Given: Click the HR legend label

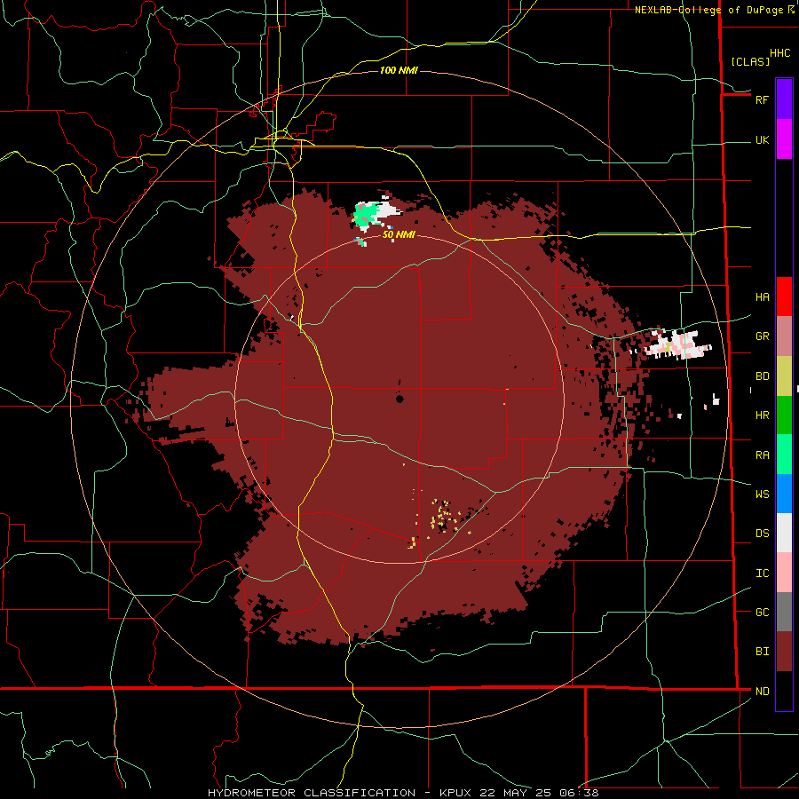Looking at the screenshot, I should [762, 415].
